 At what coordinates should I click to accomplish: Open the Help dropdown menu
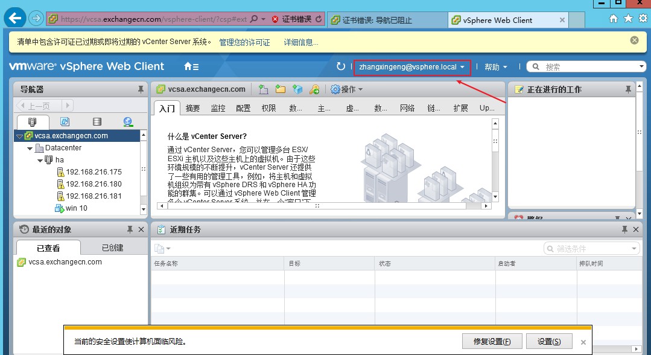click(x=496, y=67)
